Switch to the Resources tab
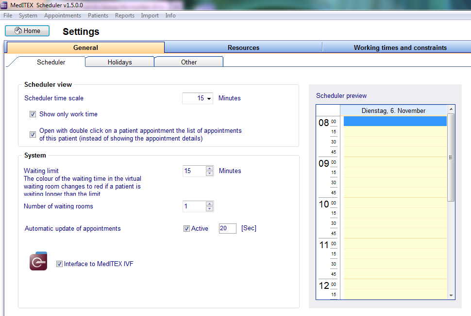Screen dimensions: 471x316 point(243,47)
